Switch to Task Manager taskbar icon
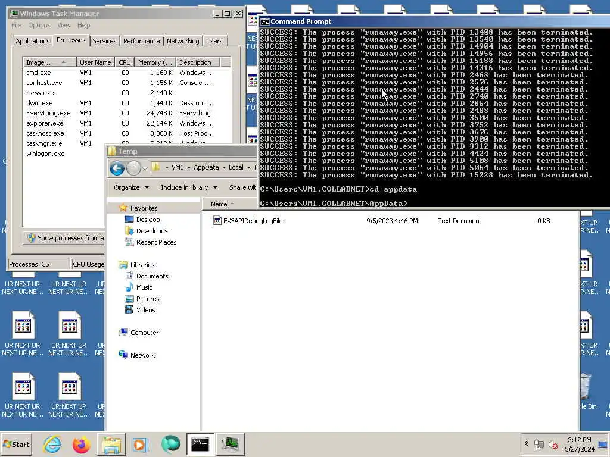This screenshot has height=457, width=610. click(x=231, y=444)
